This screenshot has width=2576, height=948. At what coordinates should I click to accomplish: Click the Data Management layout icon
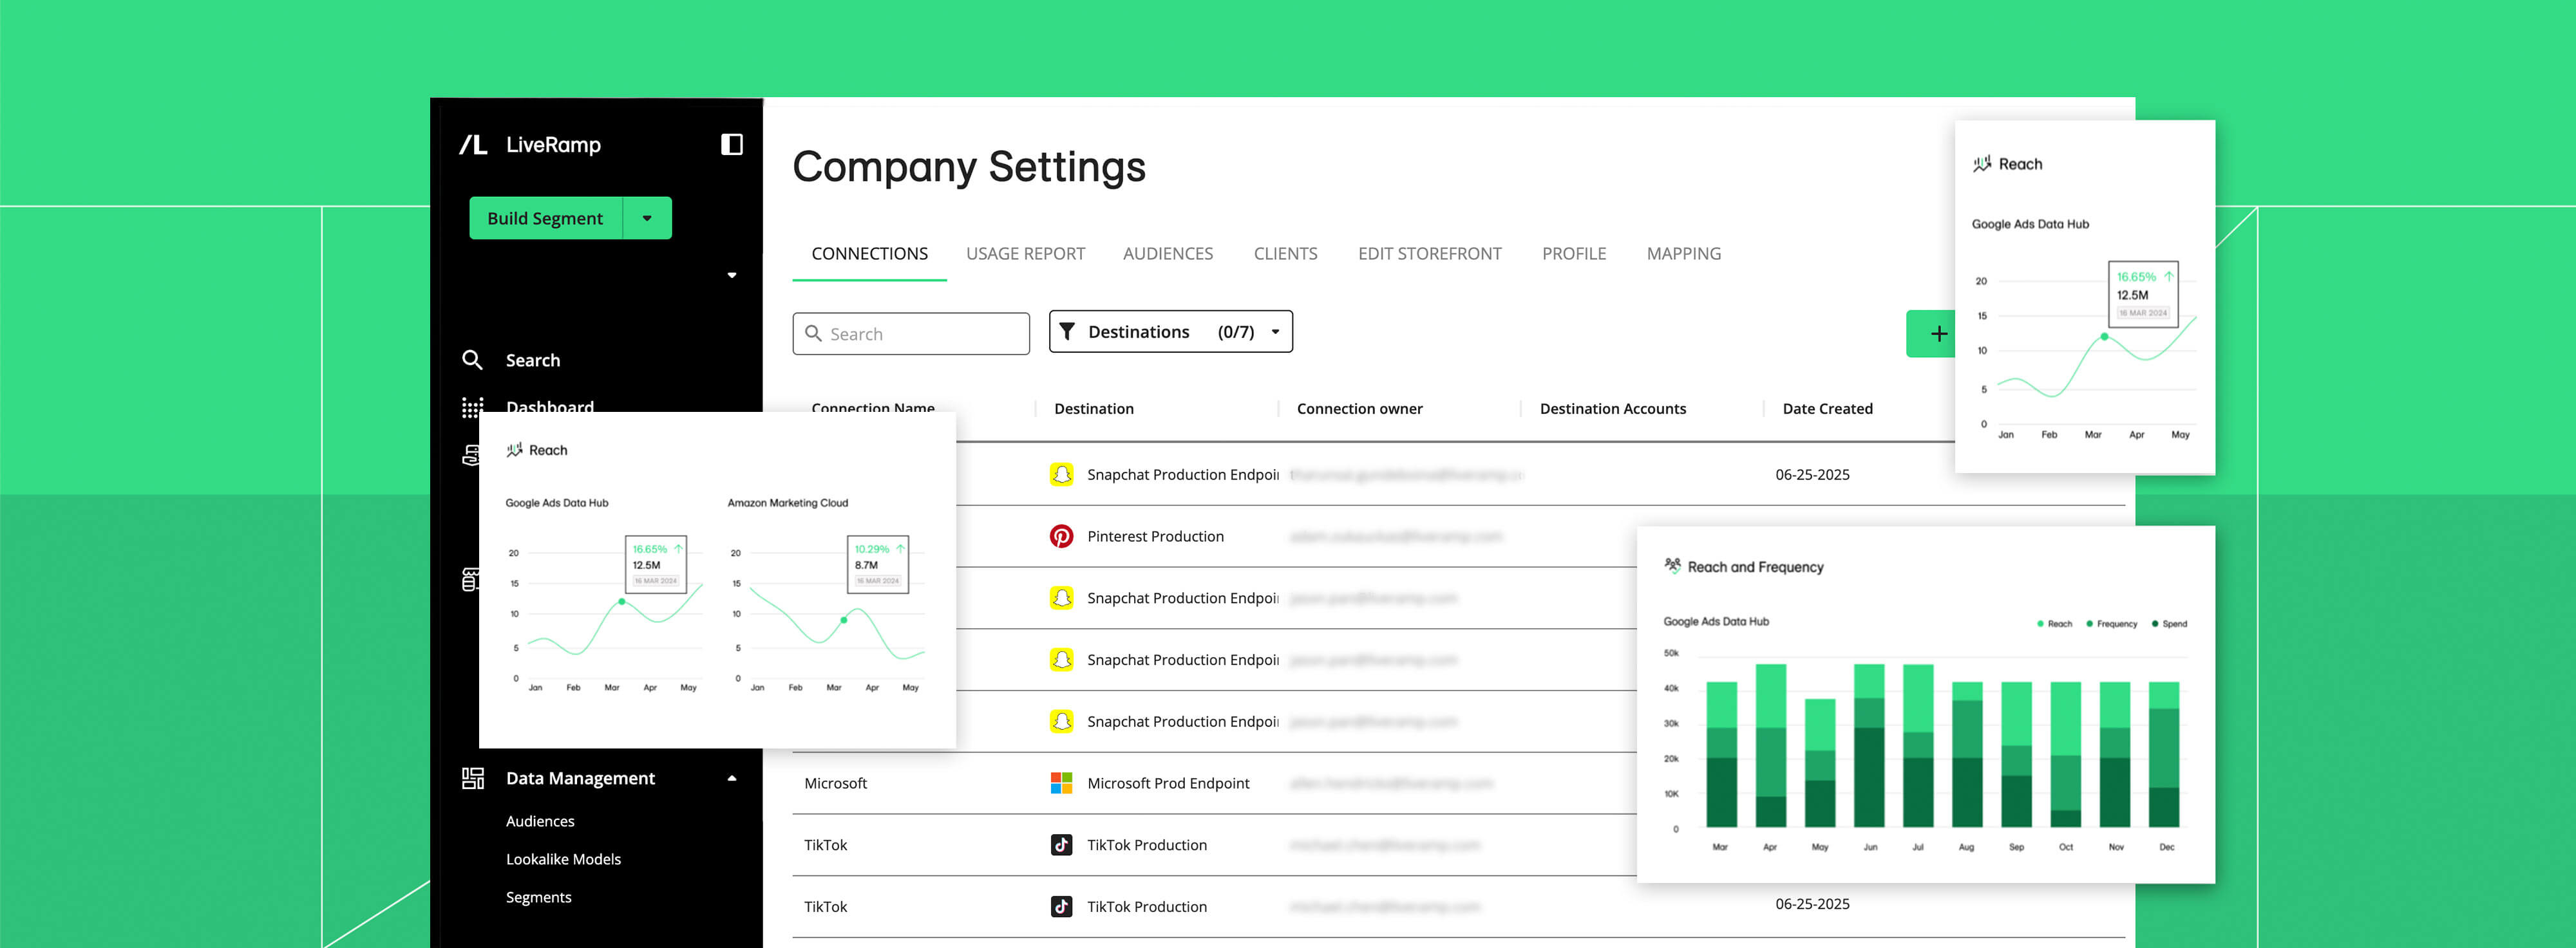pos(472,778)
